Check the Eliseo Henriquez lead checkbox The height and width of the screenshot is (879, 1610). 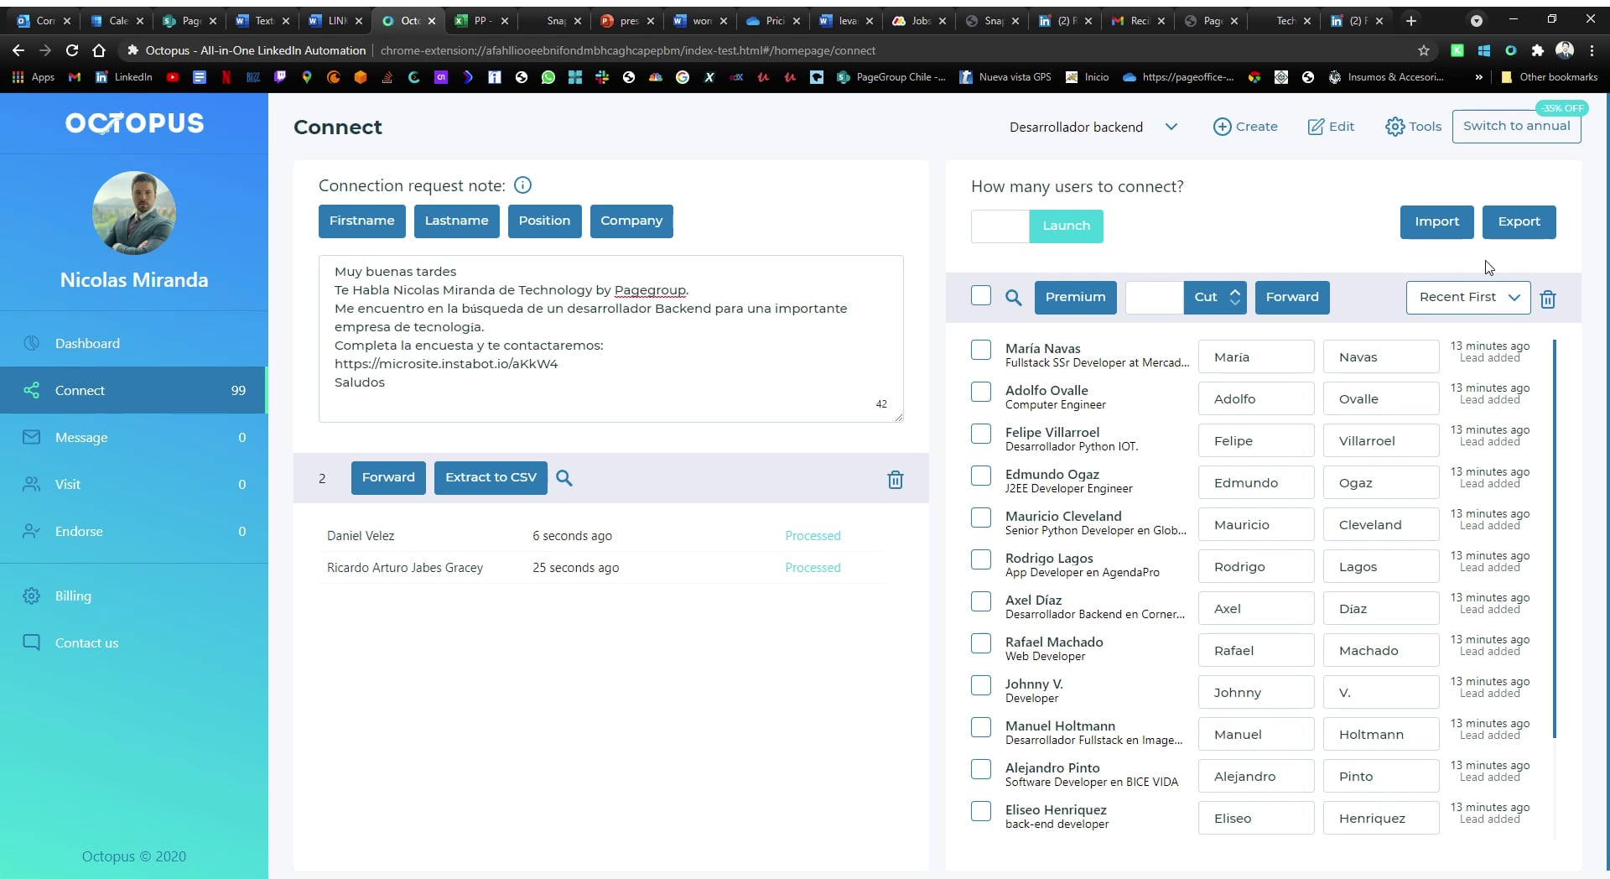pos(980,811)
